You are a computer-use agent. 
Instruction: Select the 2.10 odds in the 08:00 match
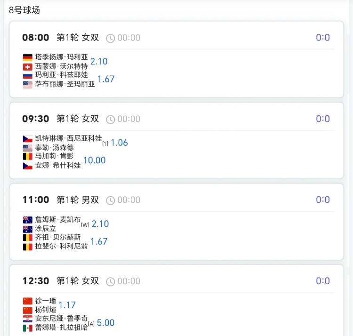[x=99, y=62]
